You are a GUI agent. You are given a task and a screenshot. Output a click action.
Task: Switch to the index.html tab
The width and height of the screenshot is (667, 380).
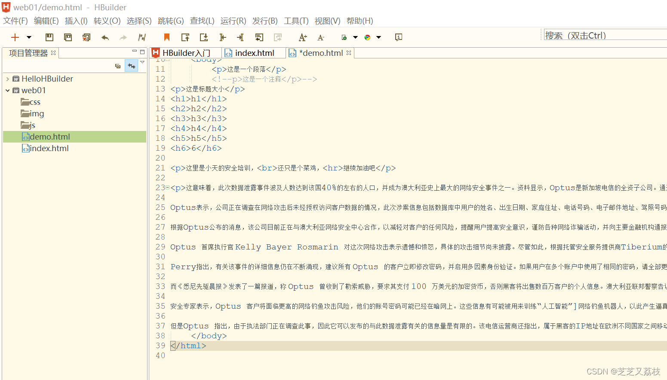pyautogui.click(x=255, y=53)
